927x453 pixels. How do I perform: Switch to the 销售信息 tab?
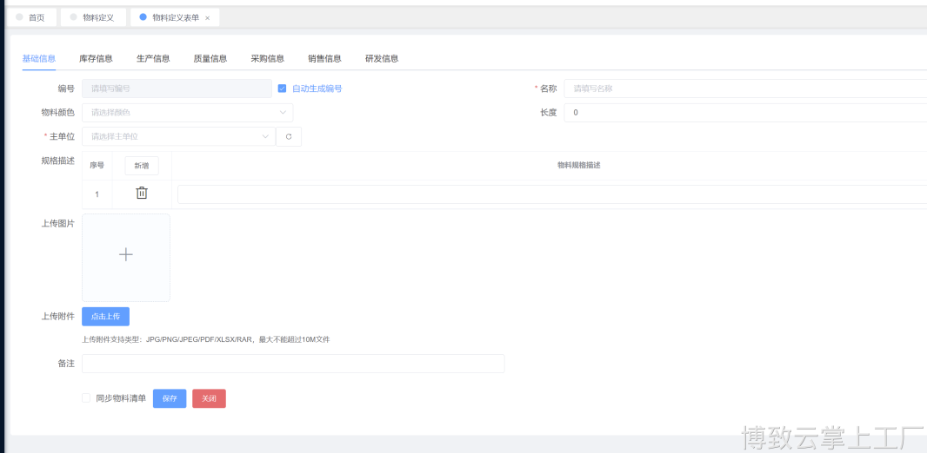324,58
